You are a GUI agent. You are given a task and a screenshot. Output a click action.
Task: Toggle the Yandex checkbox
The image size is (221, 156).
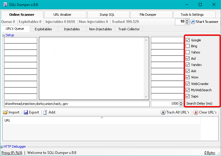click(x=188, y=64)
